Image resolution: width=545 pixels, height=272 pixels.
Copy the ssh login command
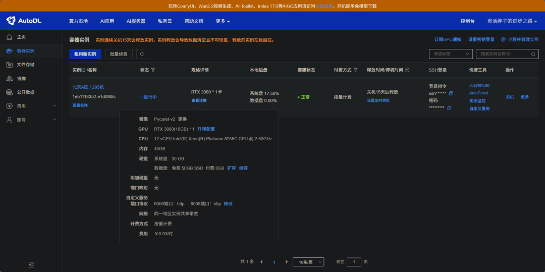[x=451, y=93]
